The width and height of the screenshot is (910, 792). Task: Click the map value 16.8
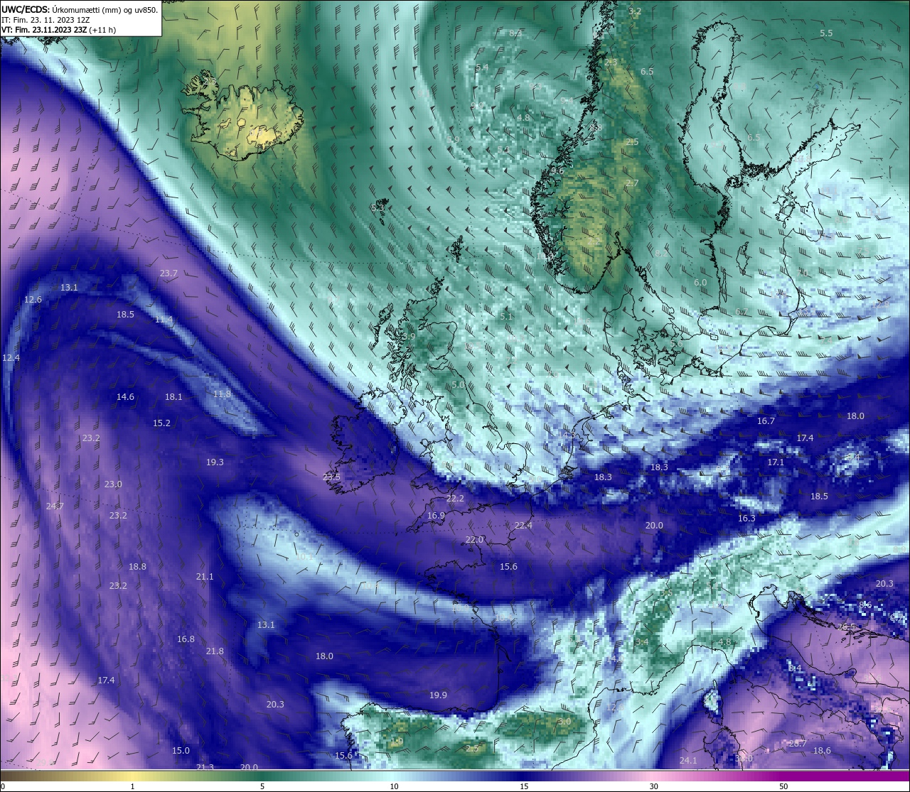coord(186,639)
